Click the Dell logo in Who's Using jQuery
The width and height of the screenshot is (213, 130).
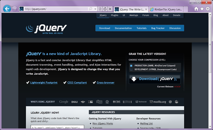pos(75,102)
